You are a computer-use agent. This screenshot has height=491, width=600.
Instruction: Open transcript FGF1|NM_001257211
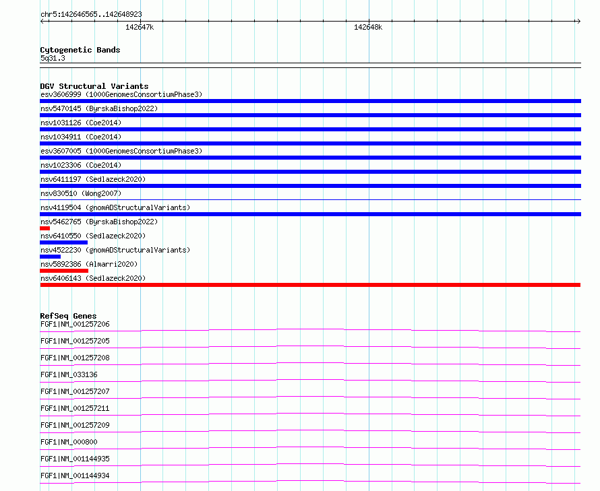click(75, 408)
